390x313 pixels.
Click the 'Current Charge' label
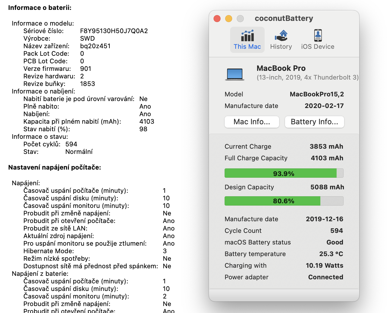point(248,147)
